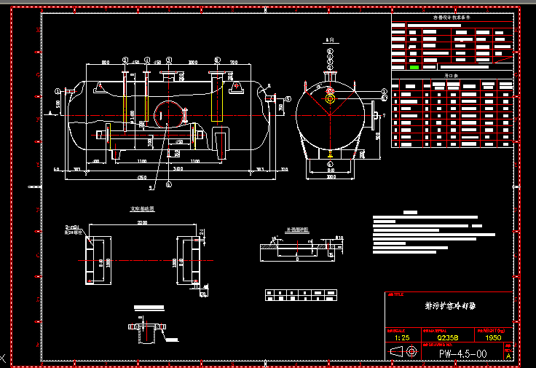This screenshot has height=368, width=536.
Task: Select the drawing number PW-4.5-00
Action: (462, 353)
